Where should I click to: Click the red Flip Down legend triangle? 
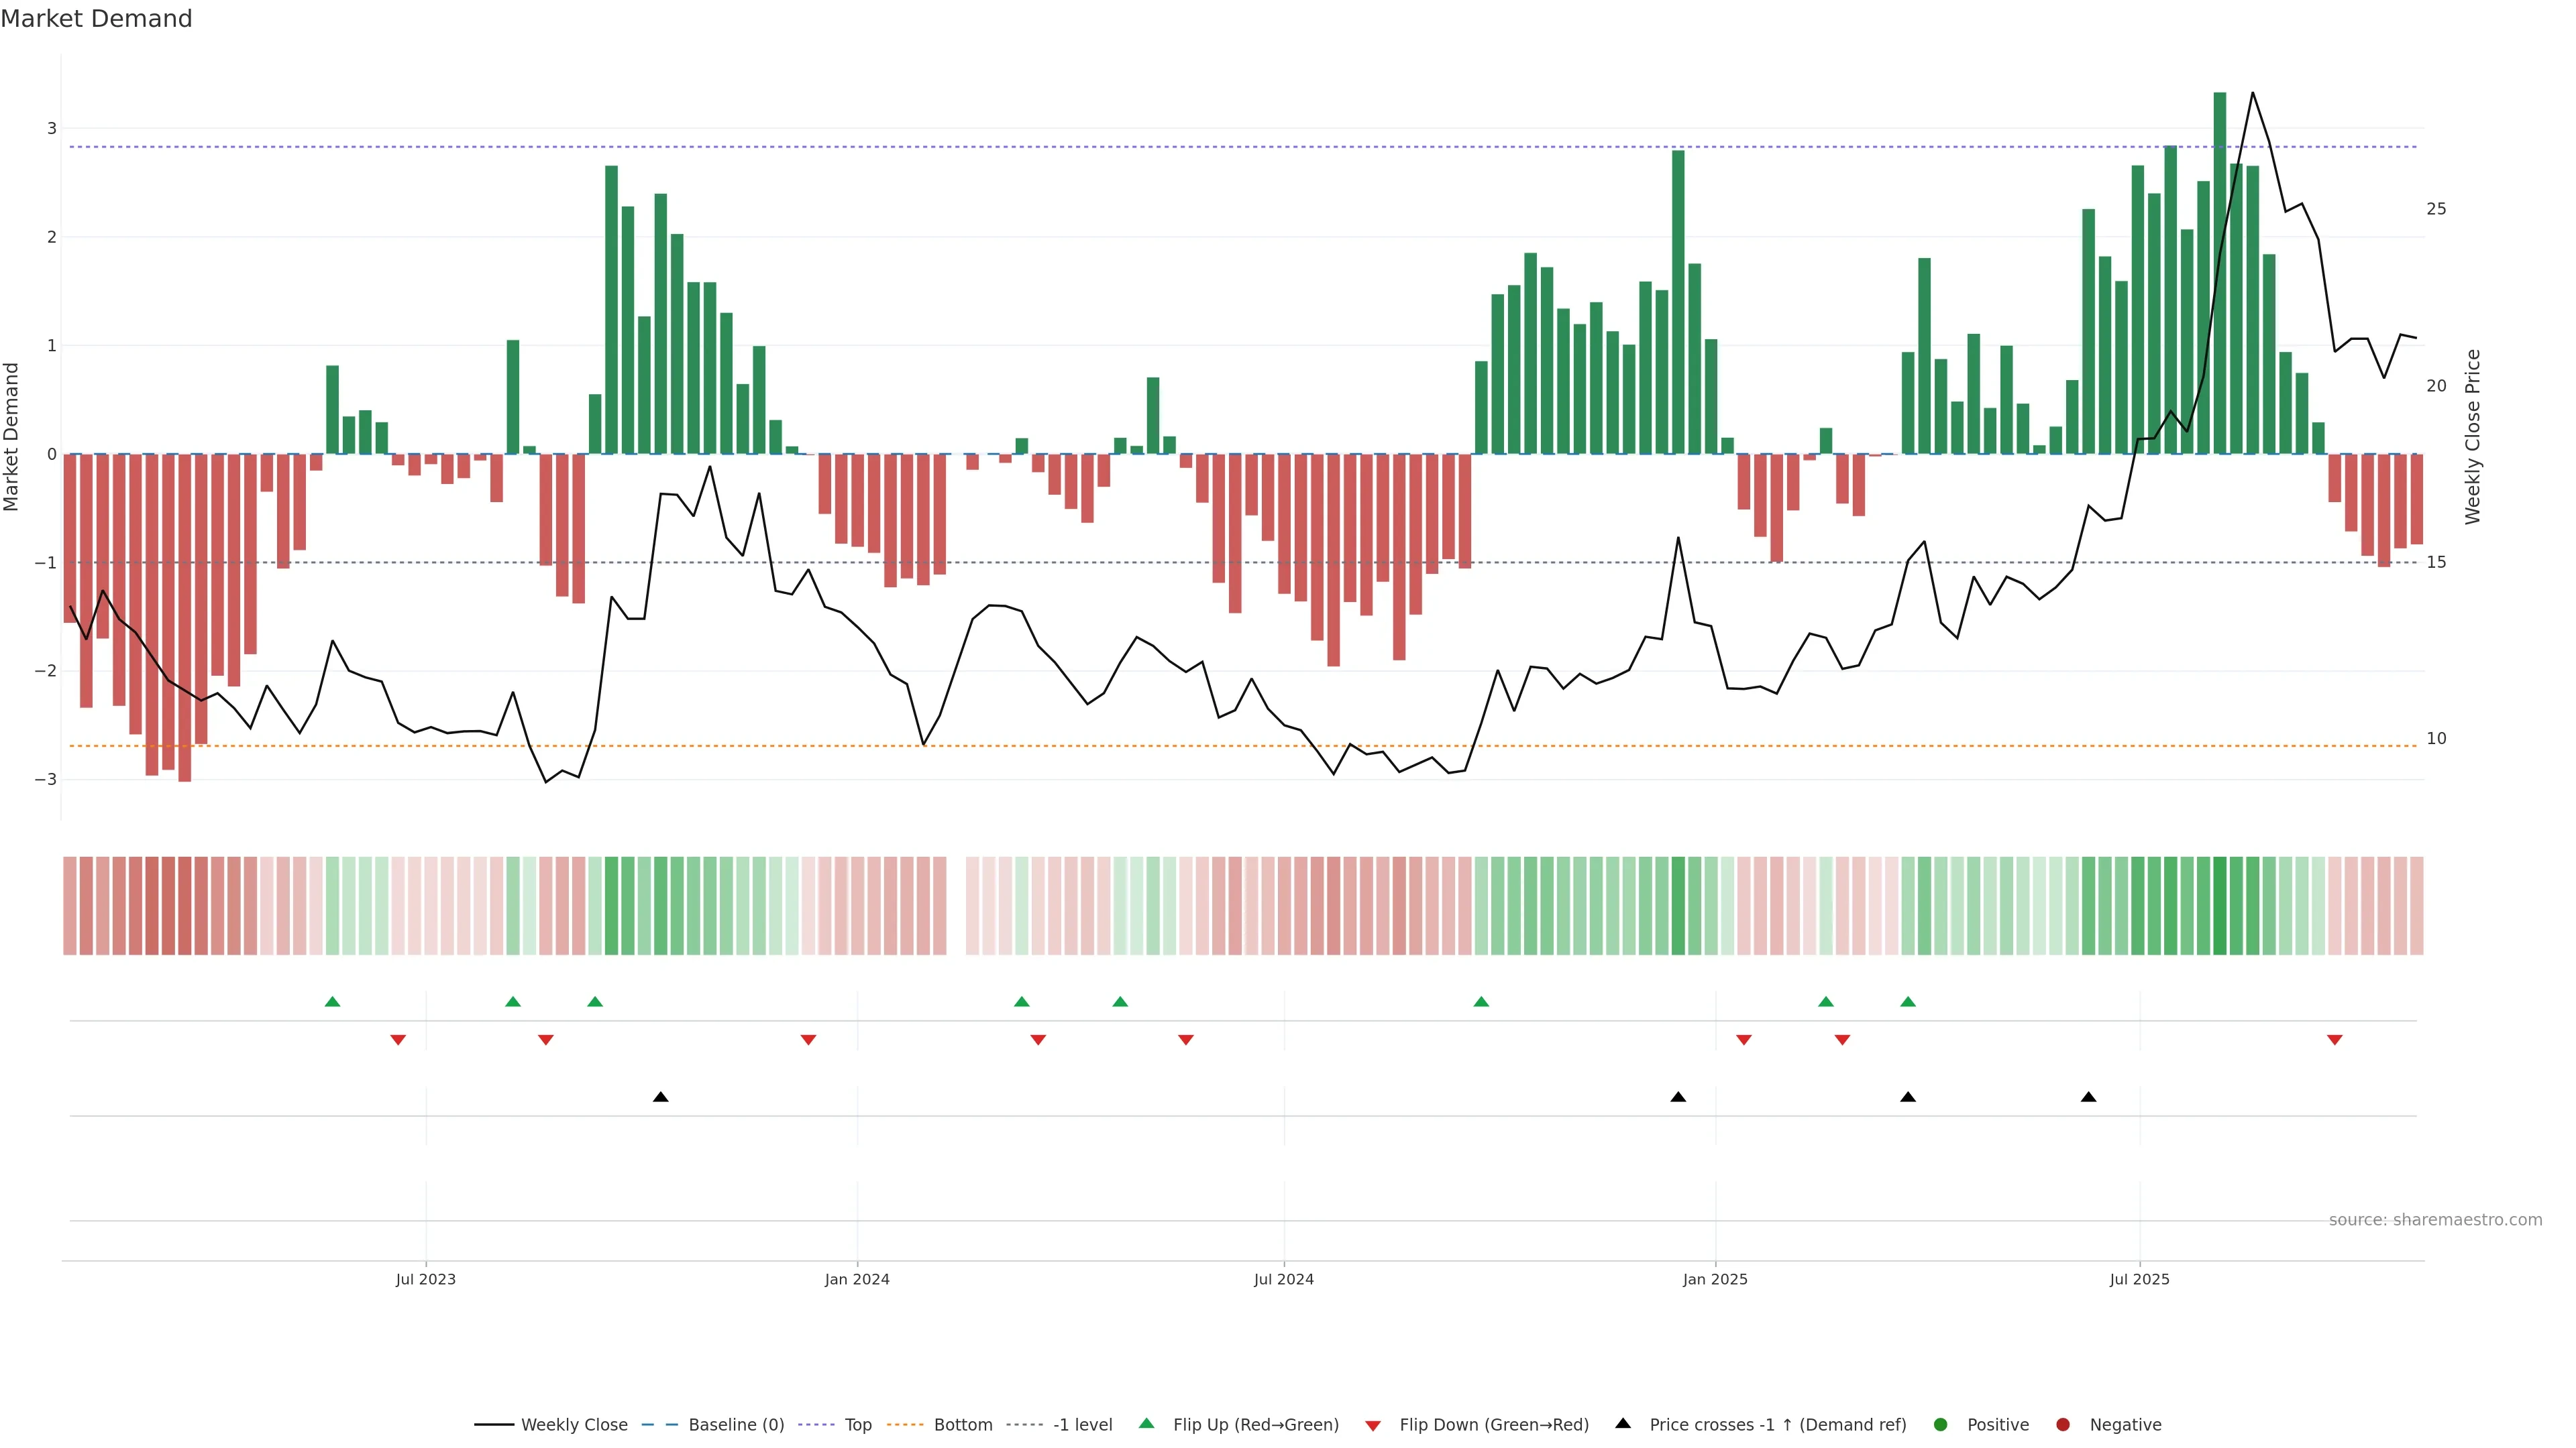1373,1426
